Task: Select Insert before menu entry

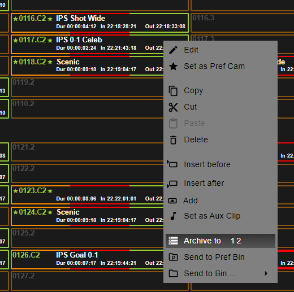Action: pos(220,164)
